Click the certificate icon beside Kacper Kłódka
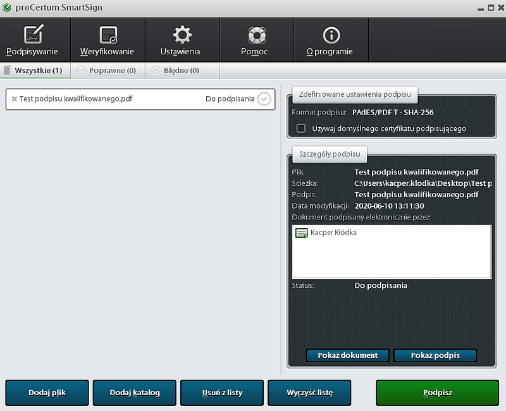 [302, 233]
